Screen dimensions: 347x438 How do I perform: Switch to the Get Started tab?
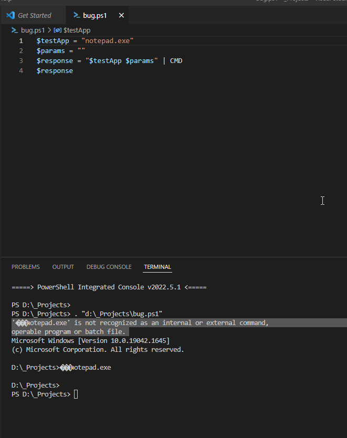(x=34, y=15)
